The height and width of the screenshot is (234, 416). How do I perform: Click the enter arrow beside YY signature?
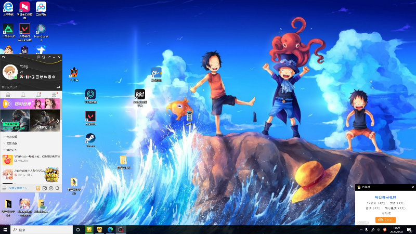[58, 87]
